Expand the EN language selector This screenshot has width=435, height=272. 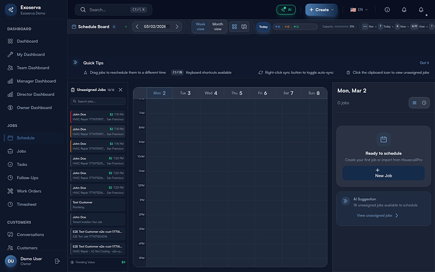(359, 10)
